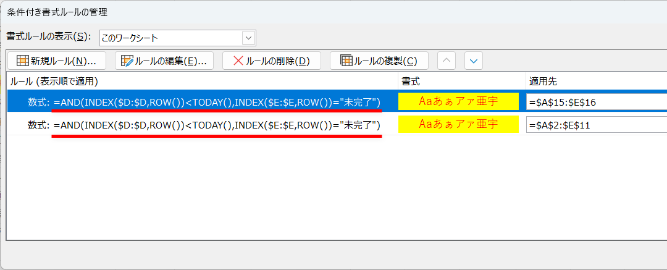Click the format preview for $A$15:$E$16 rule
Screen dimensions: 667x270
pyautogui.click(x=458, y=101)
